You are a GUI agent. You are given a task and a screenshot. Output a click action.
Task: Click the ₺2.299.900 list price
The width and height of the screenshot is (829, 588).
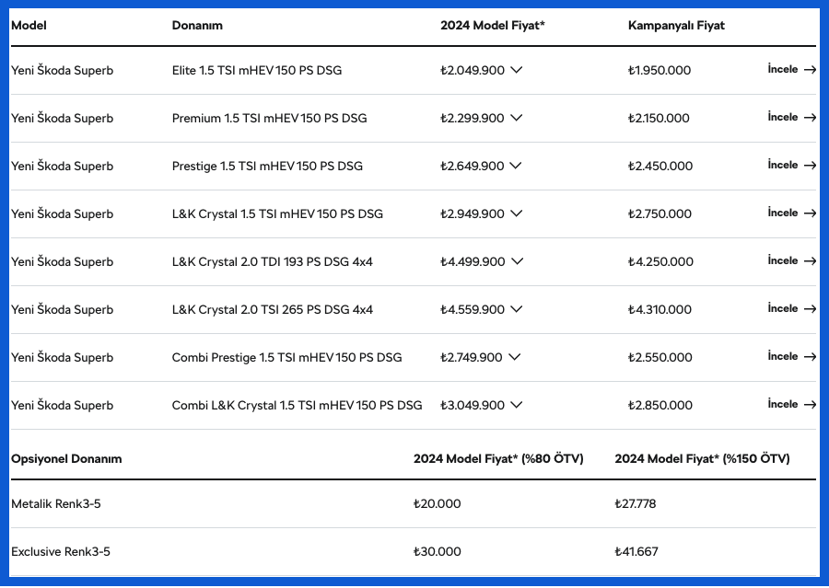pyautogui.click(x=473, y=119)
